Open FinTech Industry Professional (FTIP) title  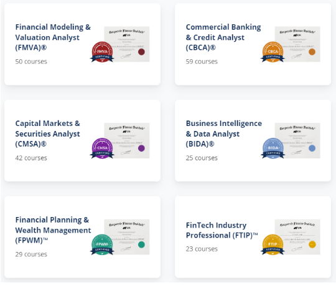click(x=222, y=230)
